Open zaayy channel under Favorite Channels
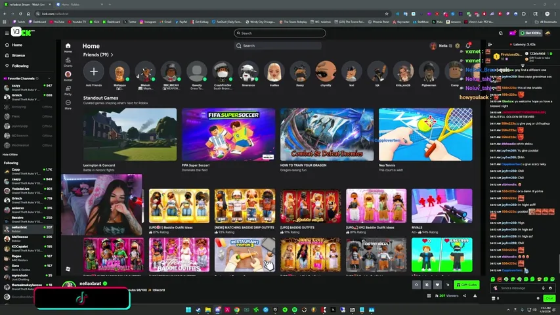Viewport: 560px width, 315px height. point(28,87)
